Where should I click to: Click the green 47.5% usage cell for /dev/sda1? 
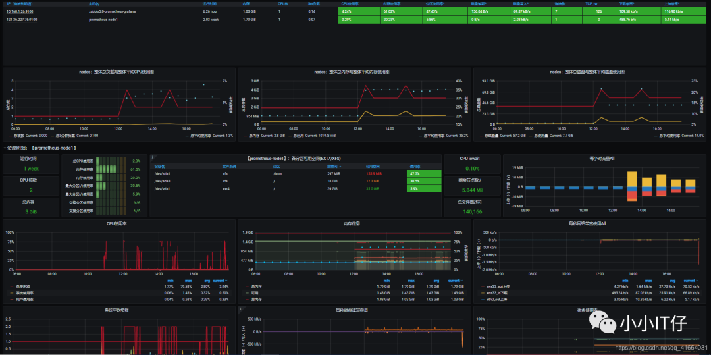tap(423, 173)
